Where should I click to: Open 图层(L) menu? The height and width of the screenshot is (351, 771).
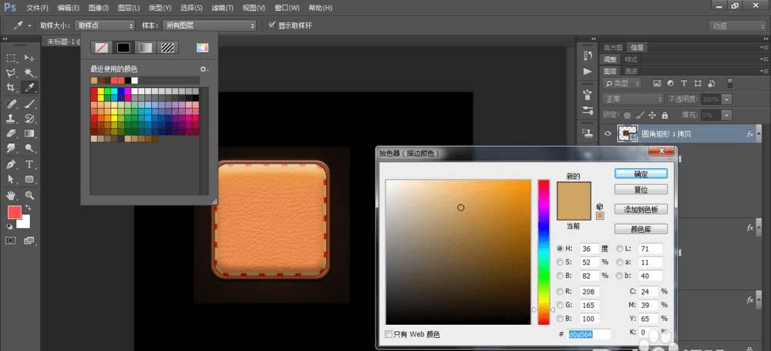129,8
